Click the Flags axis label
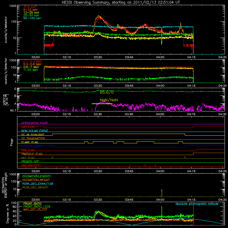 click(x=12, y=142)
